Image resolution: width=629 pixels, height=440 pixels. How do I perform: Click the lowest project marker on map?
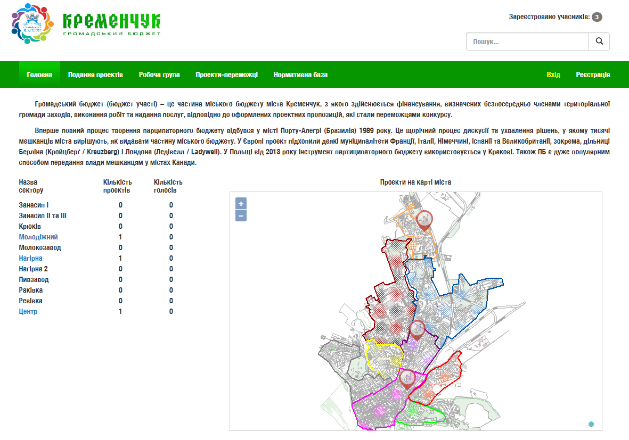coord(407,378)
